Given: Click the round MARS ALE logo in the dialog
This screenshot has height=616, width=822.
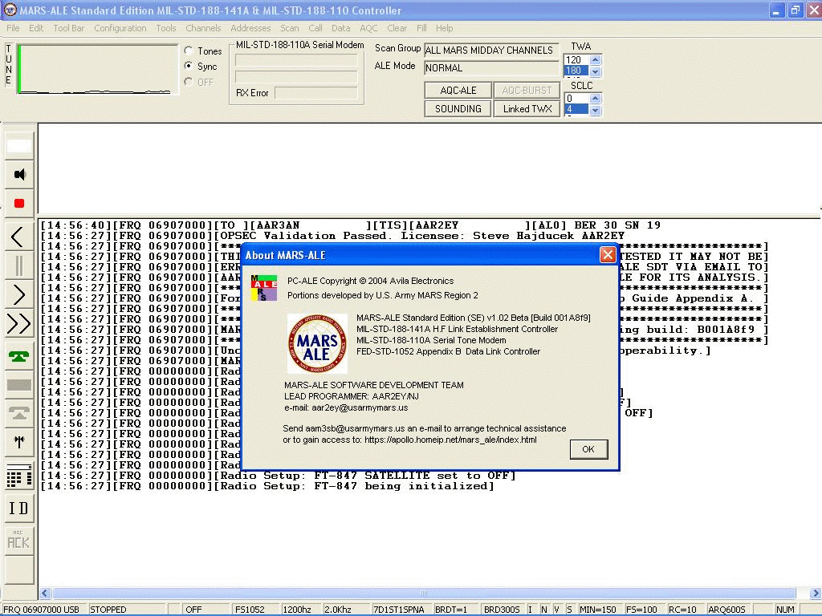Looking at the screenshot, I should tap(317, 343).
